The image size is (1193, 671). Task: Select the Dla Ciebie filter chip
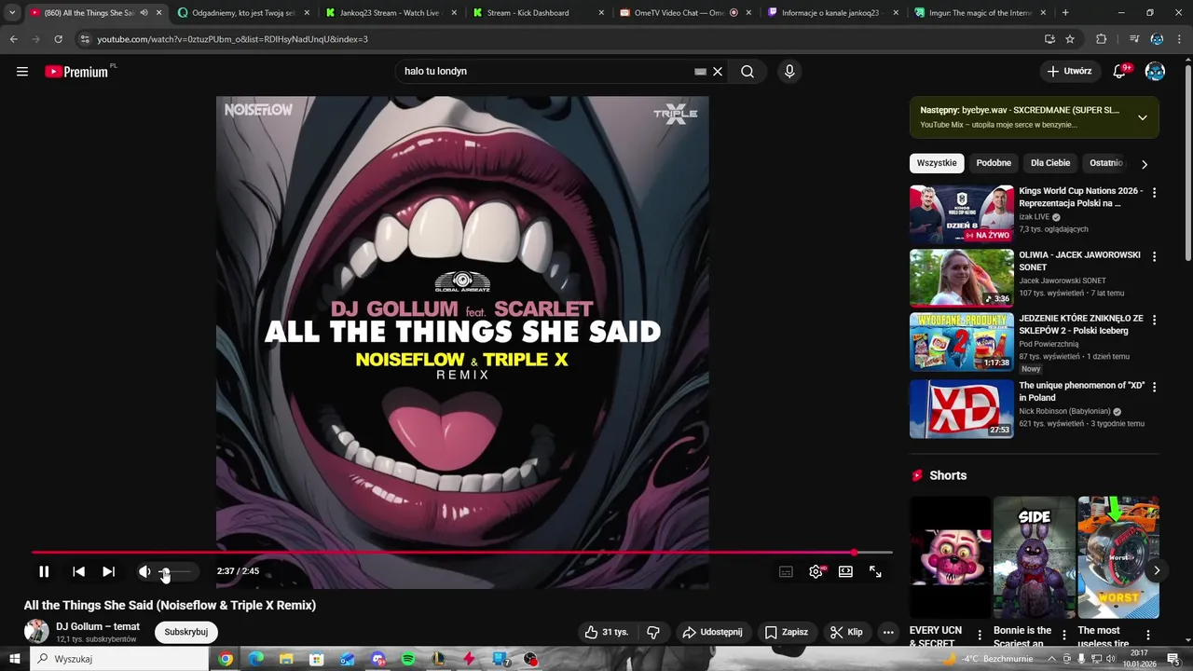tap(1050, 163)
